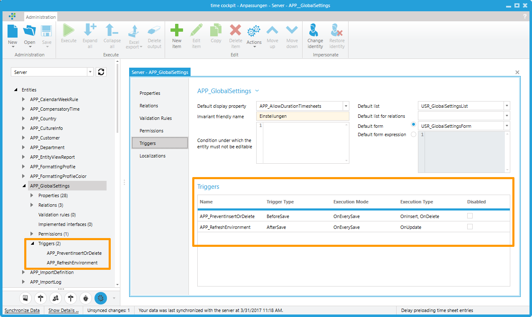532x317 pixels.
Task: Click the New document ribbon icon
Action: click(x=13, y=31)
